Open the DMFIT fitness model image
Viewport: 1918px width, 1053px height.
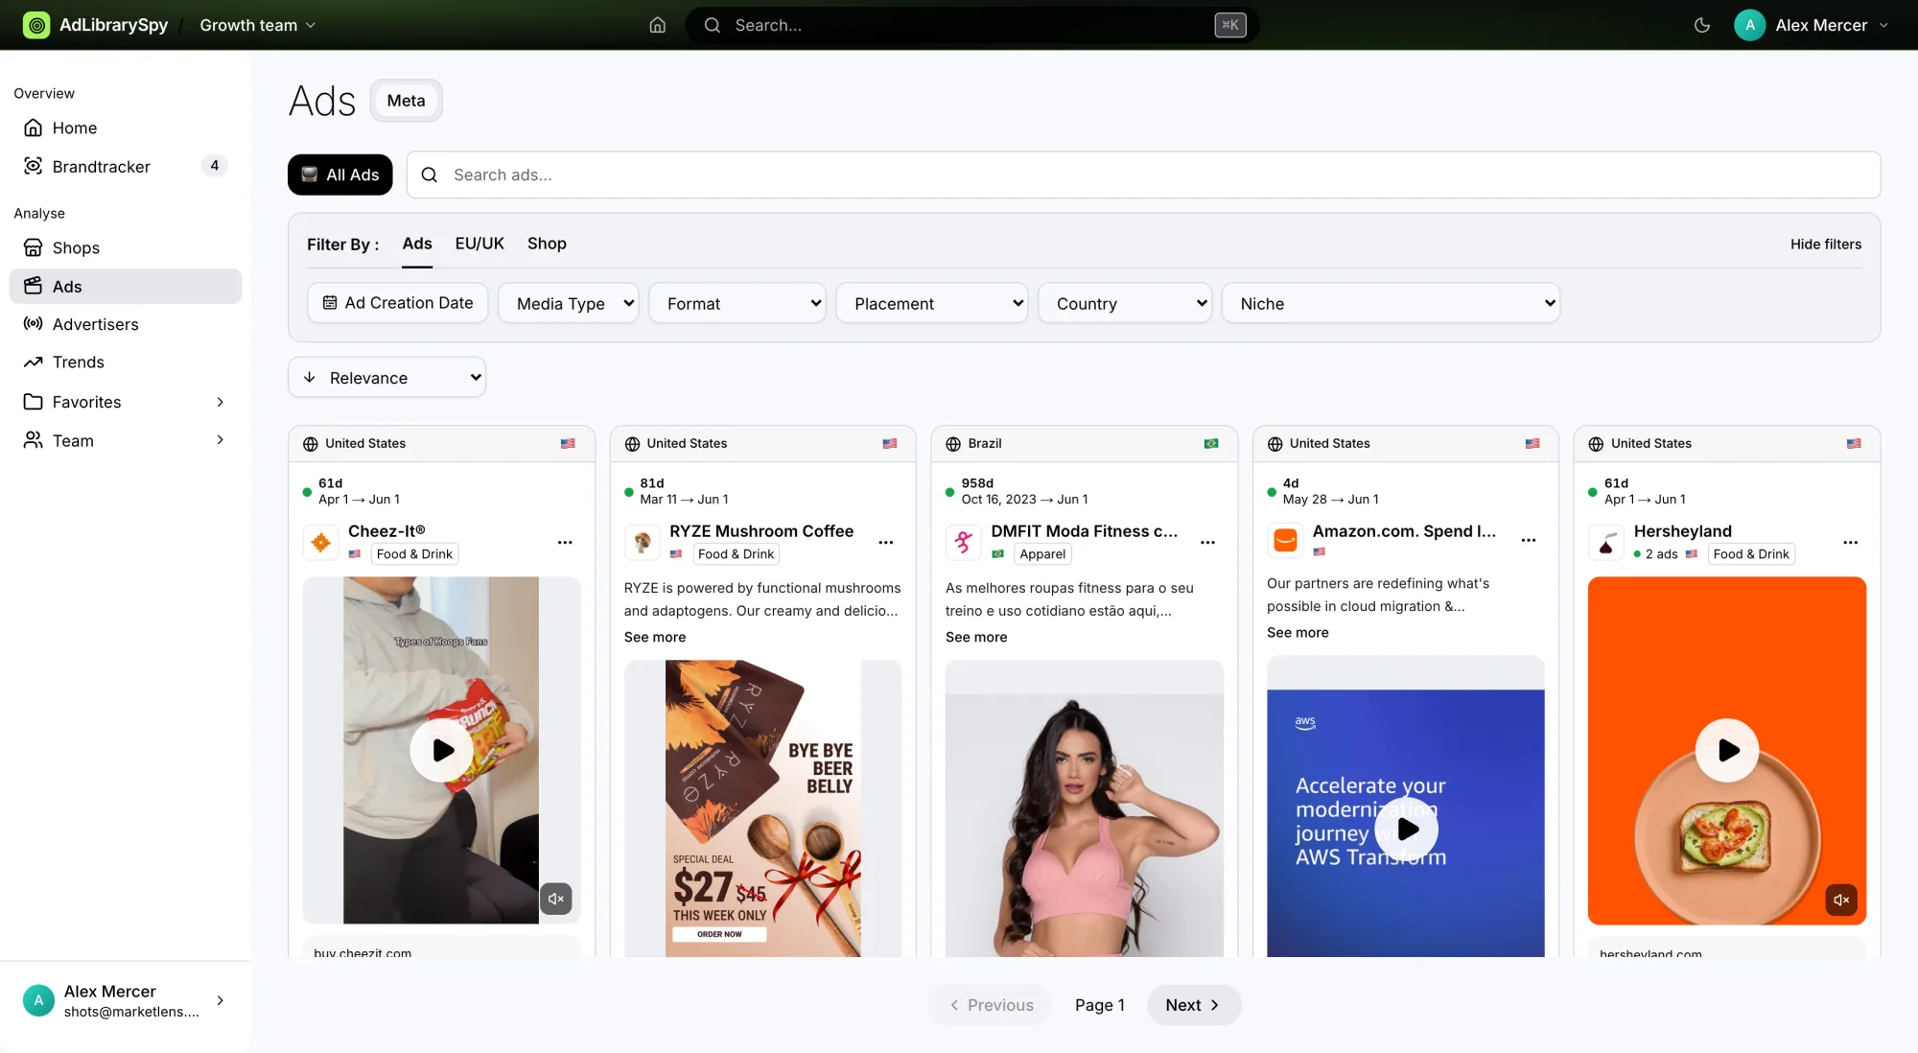[x=1085, y=807]
